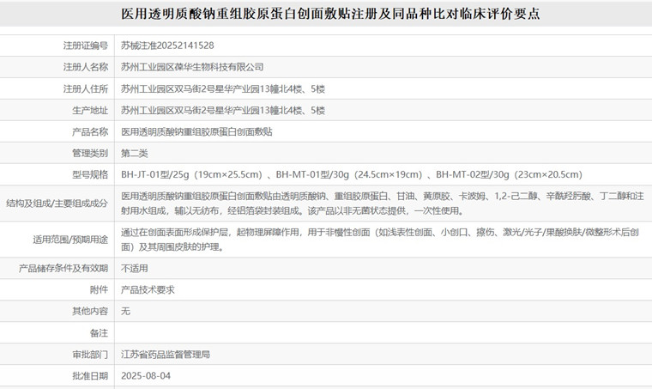This screenshot has height=389, width=652.
Task: Click the 产品名称 row label
Action: (90, 131)
